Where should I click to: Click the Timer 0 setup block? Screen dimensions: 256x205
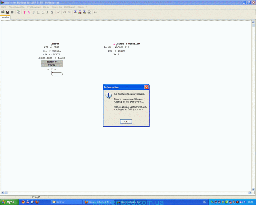(x=51, y=62)
